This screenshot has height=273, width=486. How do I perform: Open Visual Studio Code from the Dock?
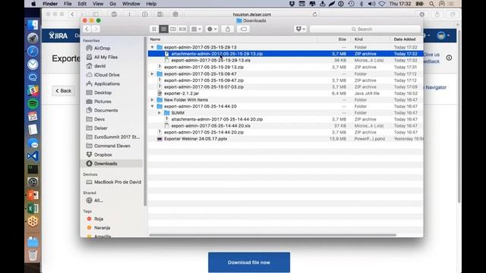[33, 156]
